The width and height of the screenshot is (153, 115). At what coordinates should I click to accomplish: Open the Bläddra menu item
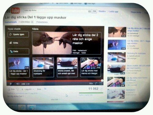click(102, 11)
